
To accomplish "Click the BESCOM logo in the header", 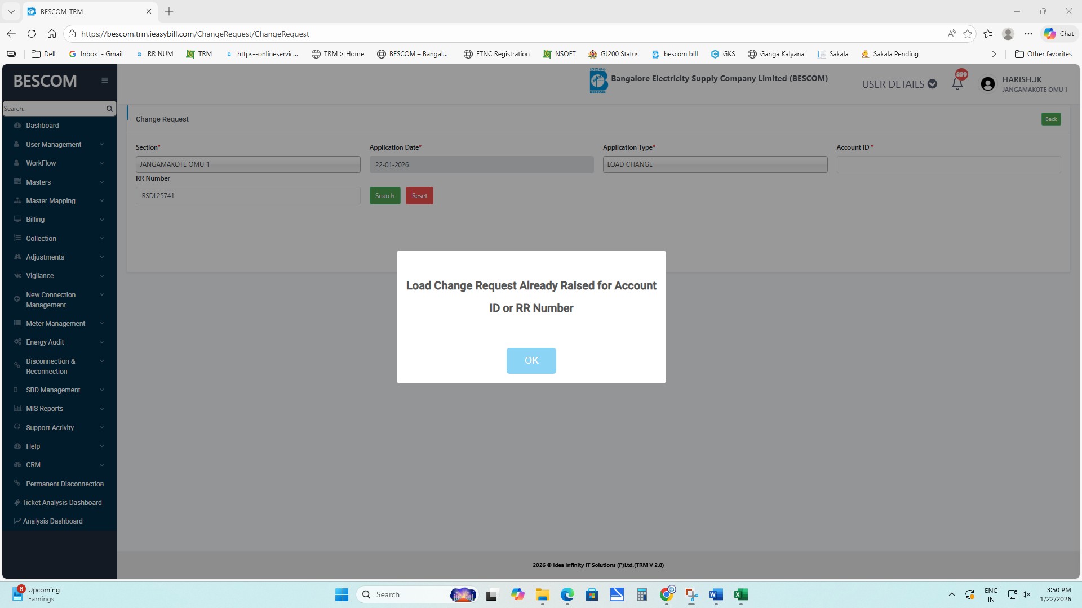I will click(x=598, y=81).
